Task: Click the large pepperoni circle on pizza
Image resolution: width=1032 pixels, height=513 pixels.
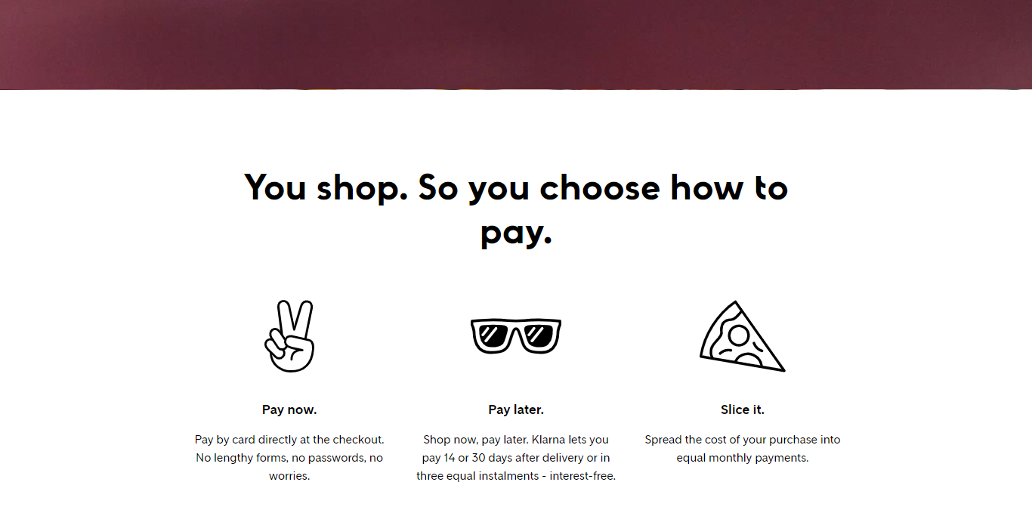Action: pyautogui.click(x=738, y=334)
